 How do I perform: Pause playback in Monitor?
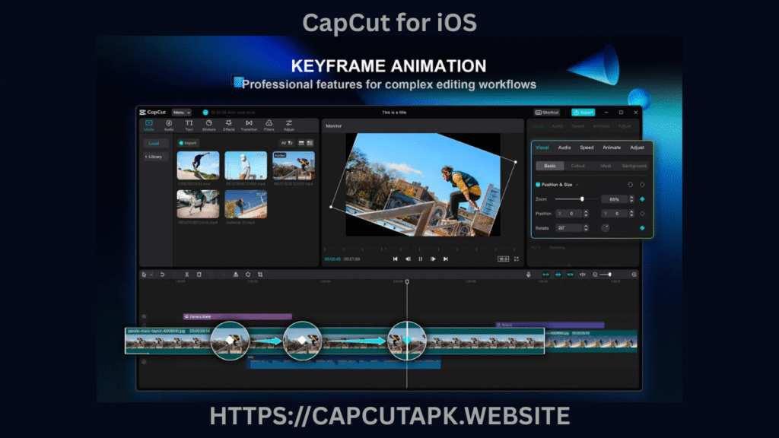point(420,259)
